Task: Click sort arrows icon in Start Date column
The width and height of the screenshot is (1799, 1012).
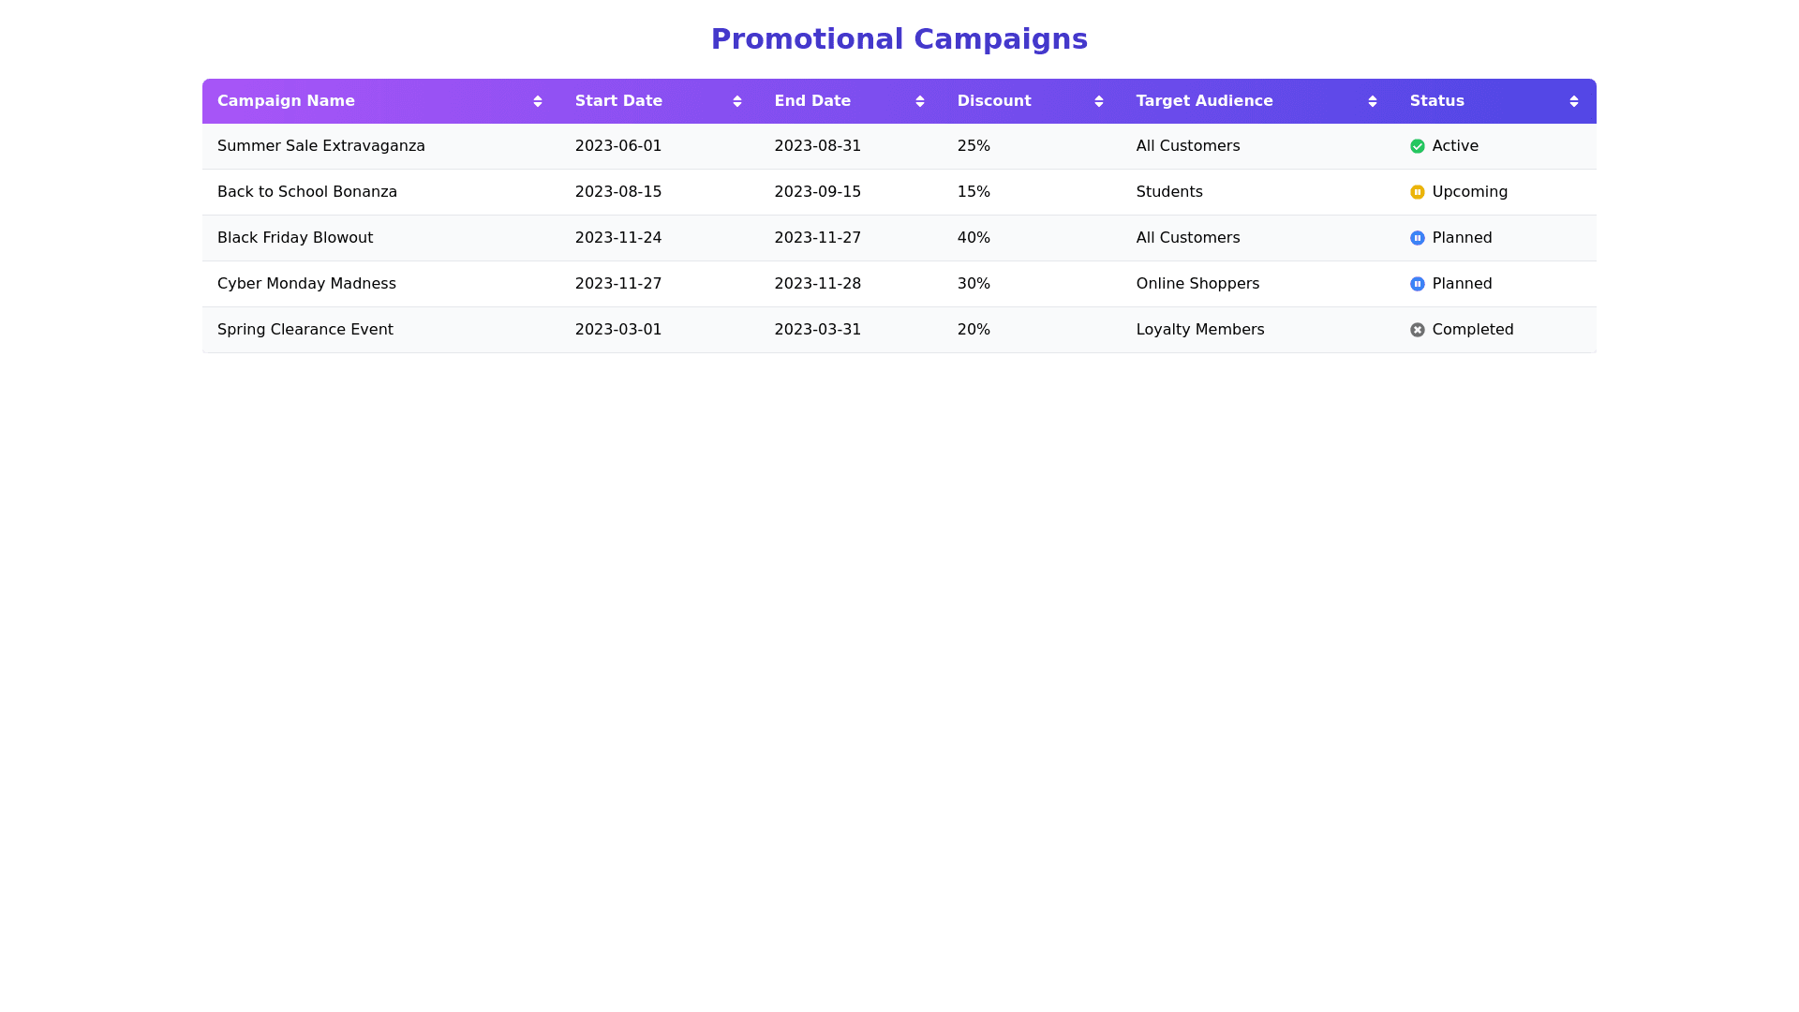Action: [737, 101]
